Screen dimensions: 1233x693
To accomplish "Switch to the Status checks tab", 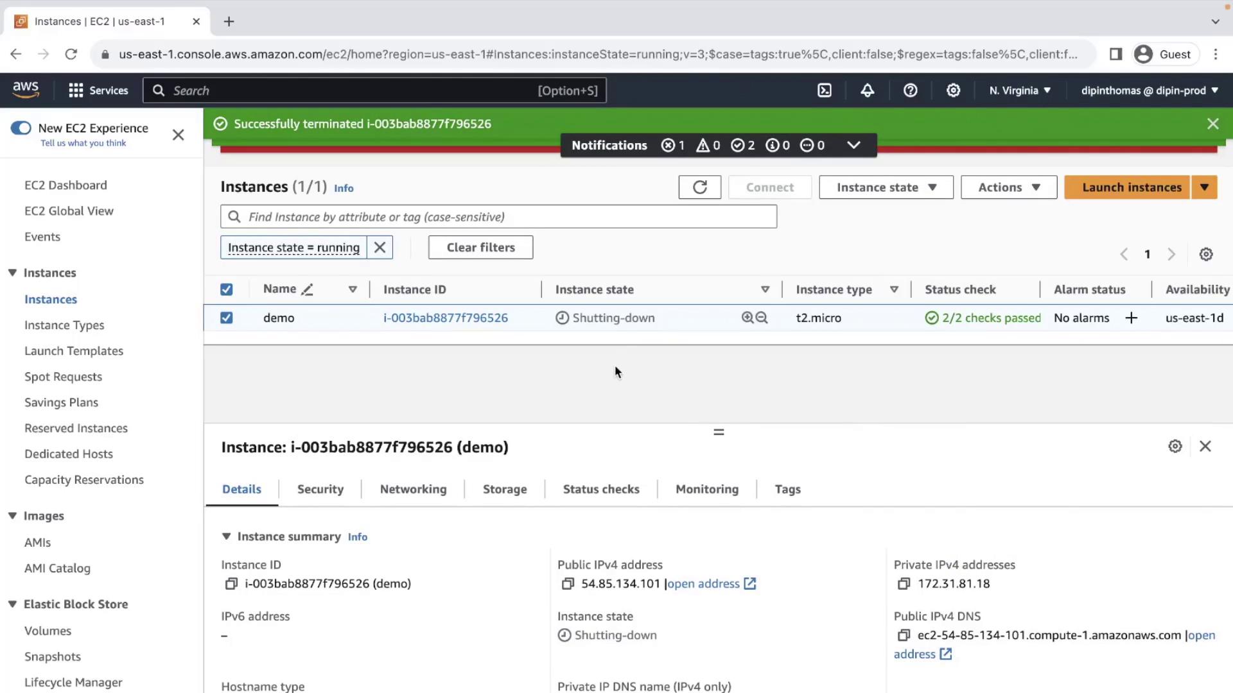I will coord(600,489).
